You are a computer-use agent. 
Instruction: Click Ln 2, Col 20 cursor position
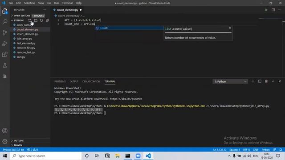tap(220, 149)
